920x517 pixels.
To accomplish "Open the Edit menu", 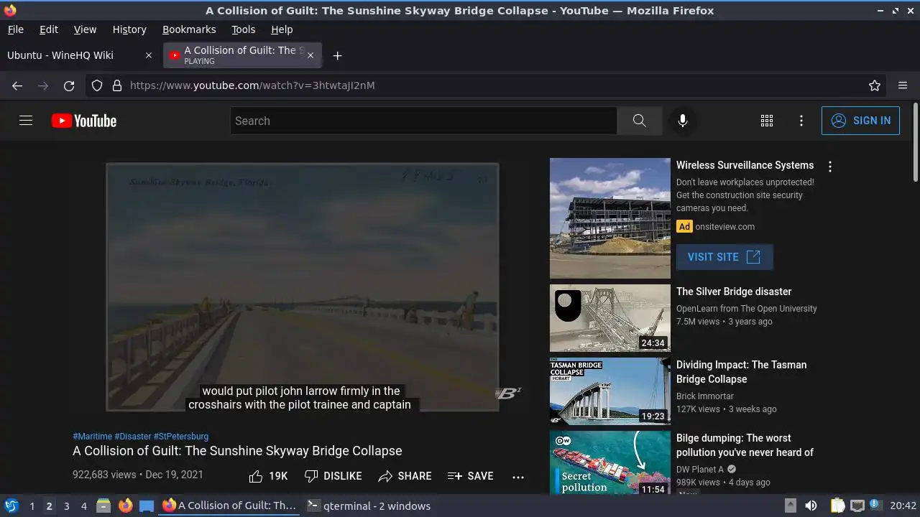I will [49, 29].
